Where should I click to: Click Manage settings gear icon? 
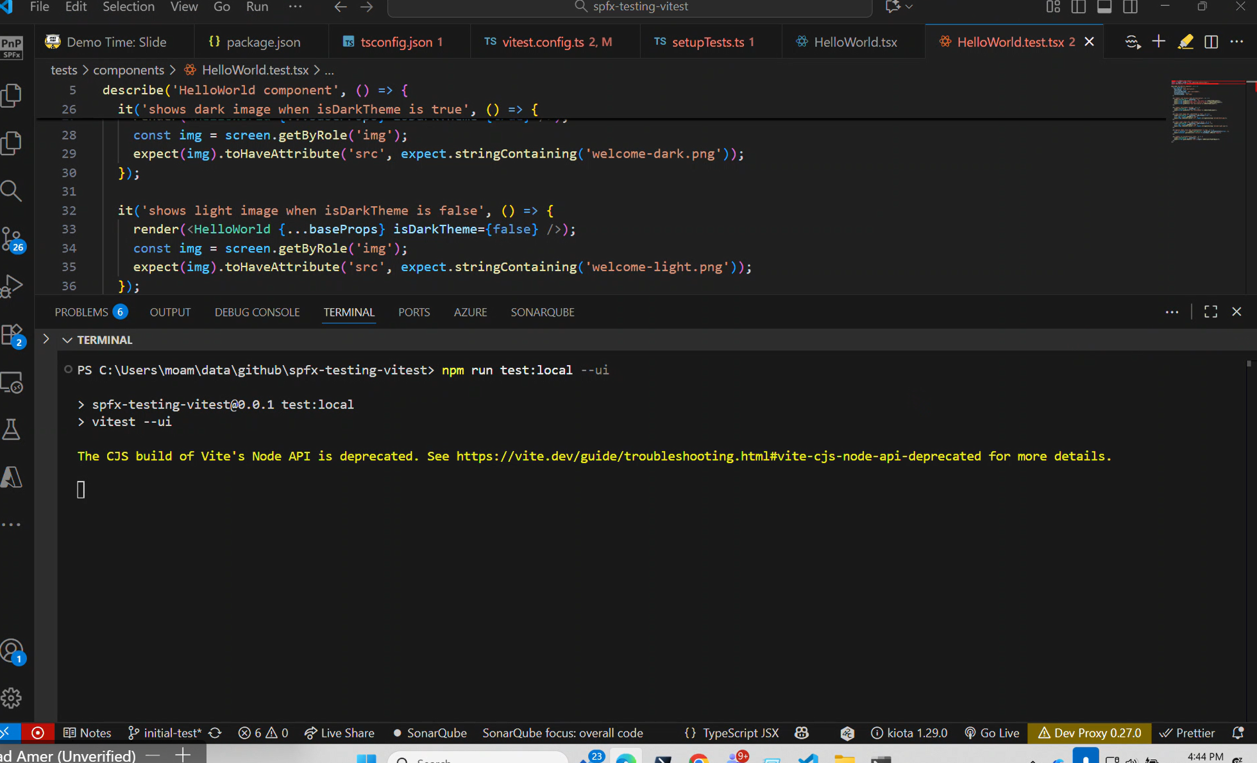(x=12, y=698)
